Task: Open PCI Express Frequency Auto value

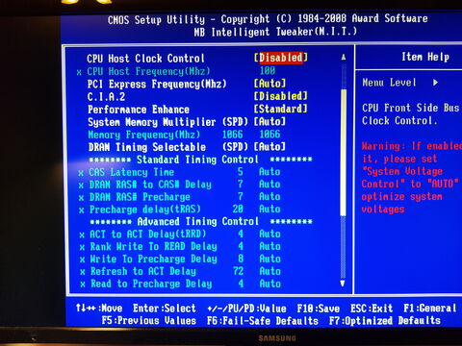Action: [269, 84]
